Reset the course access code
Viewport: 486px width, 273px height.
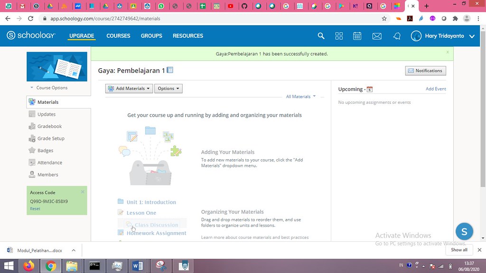[x=35, y=209]
